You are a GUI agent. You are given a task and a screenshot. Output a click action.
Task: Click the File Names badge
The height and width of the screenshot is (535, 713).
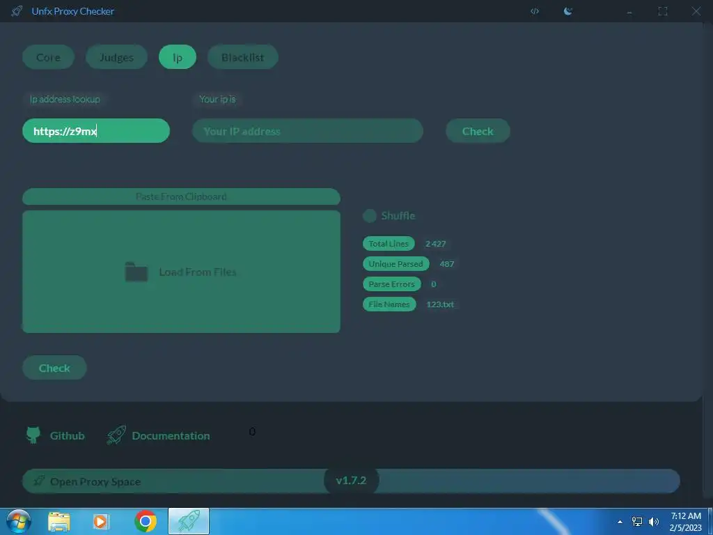[x=389, y=304]
